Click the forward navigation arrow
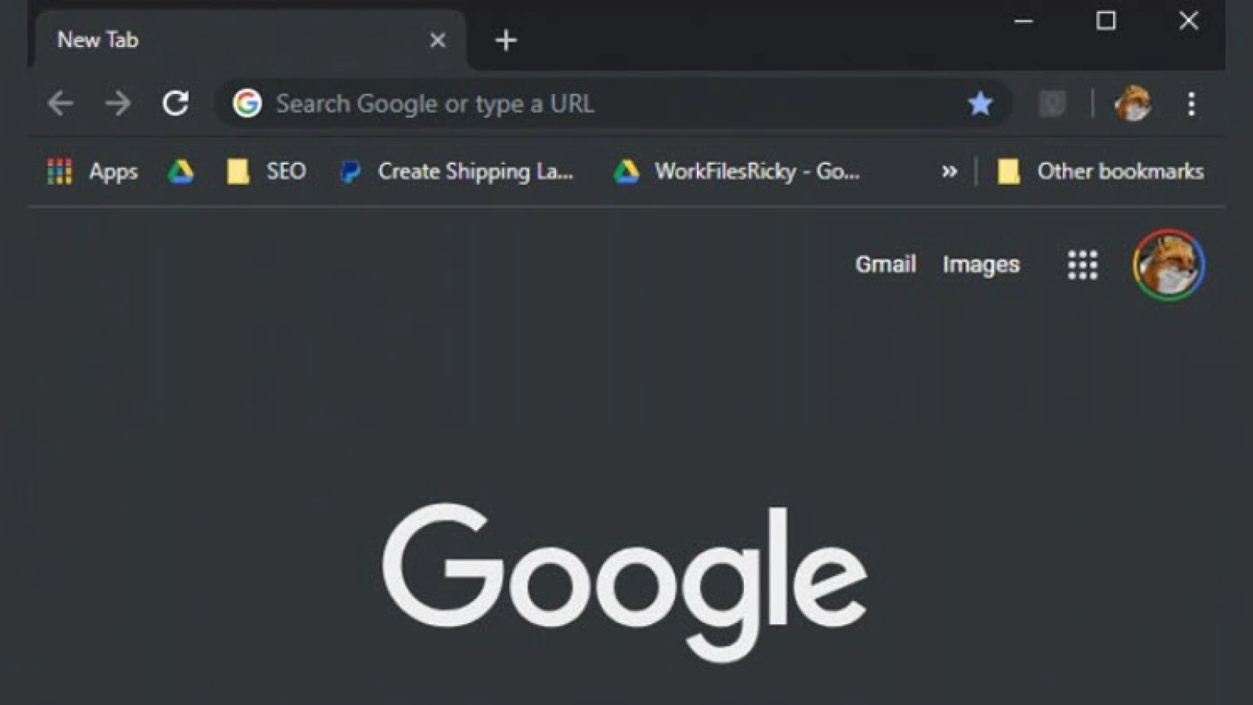The image size is (1253, 705). tap(117, 103)
